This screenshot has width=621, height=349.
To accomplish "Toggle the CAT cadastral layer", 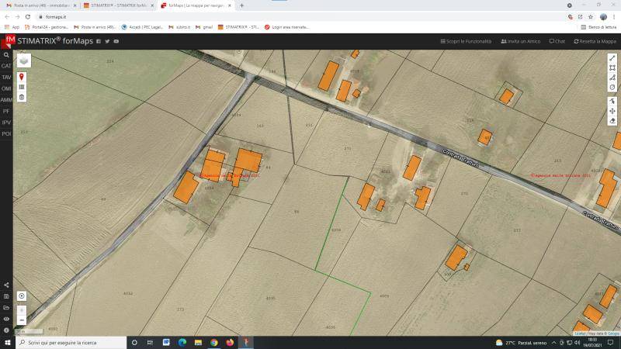I will 6,66.
